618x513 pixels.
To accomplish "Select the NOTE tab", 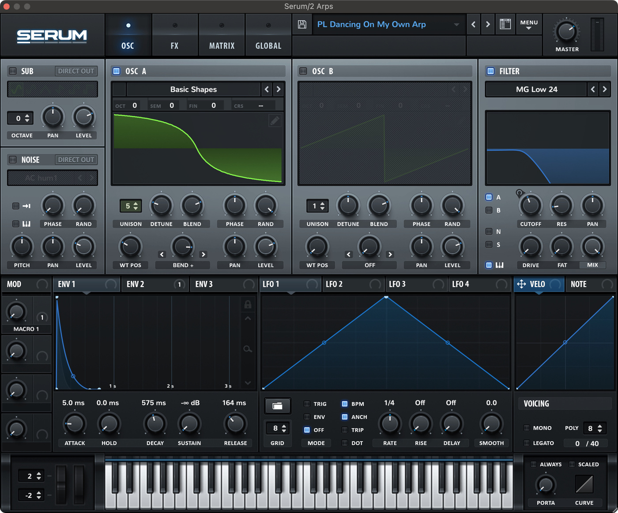I will [591, 284].
